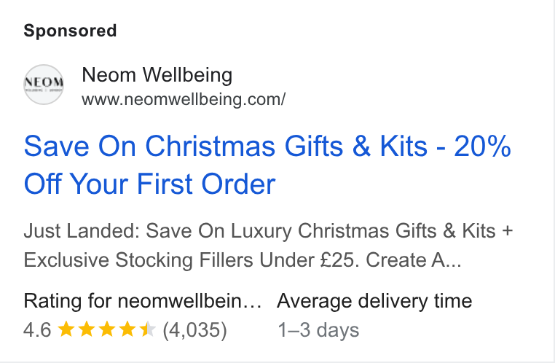Click the "20%" in the headline
555x363 pixels.
[x=483, y=146]
